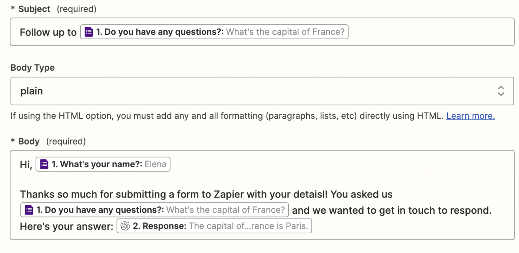Click the Body Type label

33,68
